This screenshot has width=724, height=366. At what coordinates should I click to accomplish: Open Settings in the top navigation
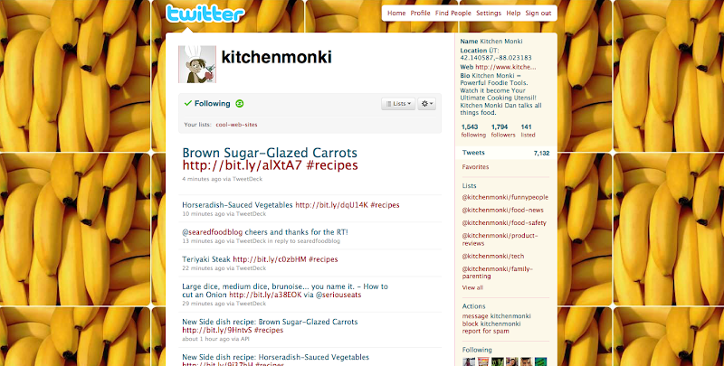point(489,13)
